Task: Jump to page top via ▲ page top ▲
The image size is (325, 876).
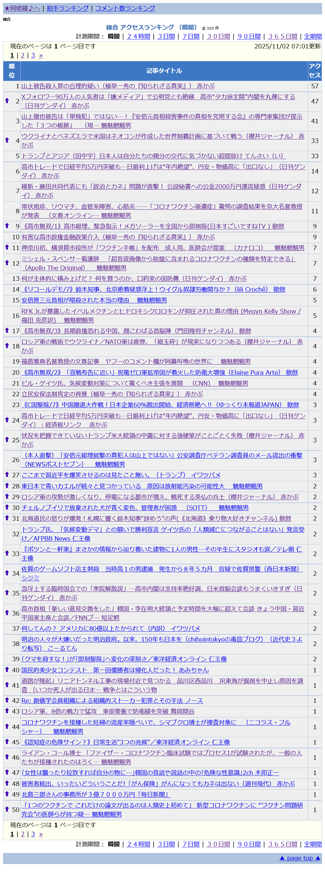Action: point(300,858)
